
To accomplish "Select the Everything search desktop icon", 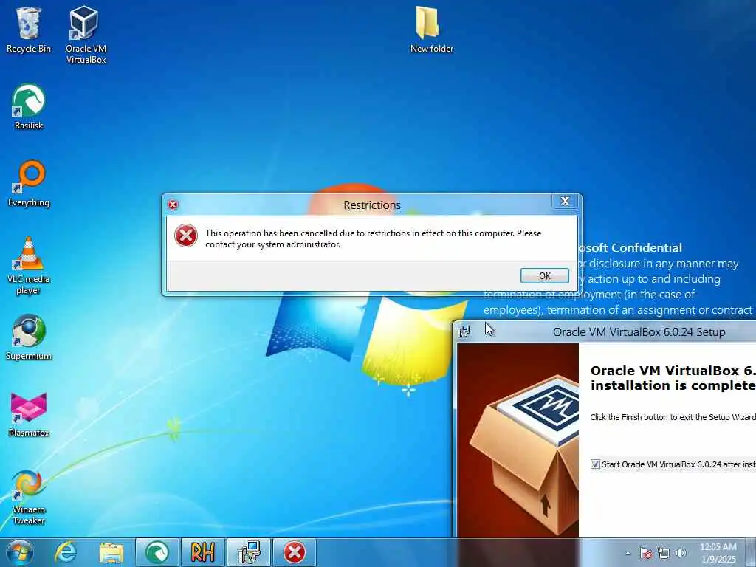I will [x=29, y=184].
